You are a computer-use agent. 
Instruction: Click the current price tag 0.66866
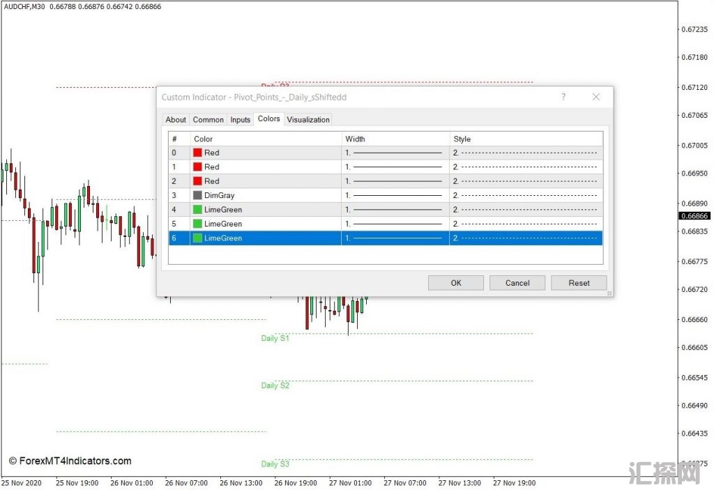click(x=694, y=216)
